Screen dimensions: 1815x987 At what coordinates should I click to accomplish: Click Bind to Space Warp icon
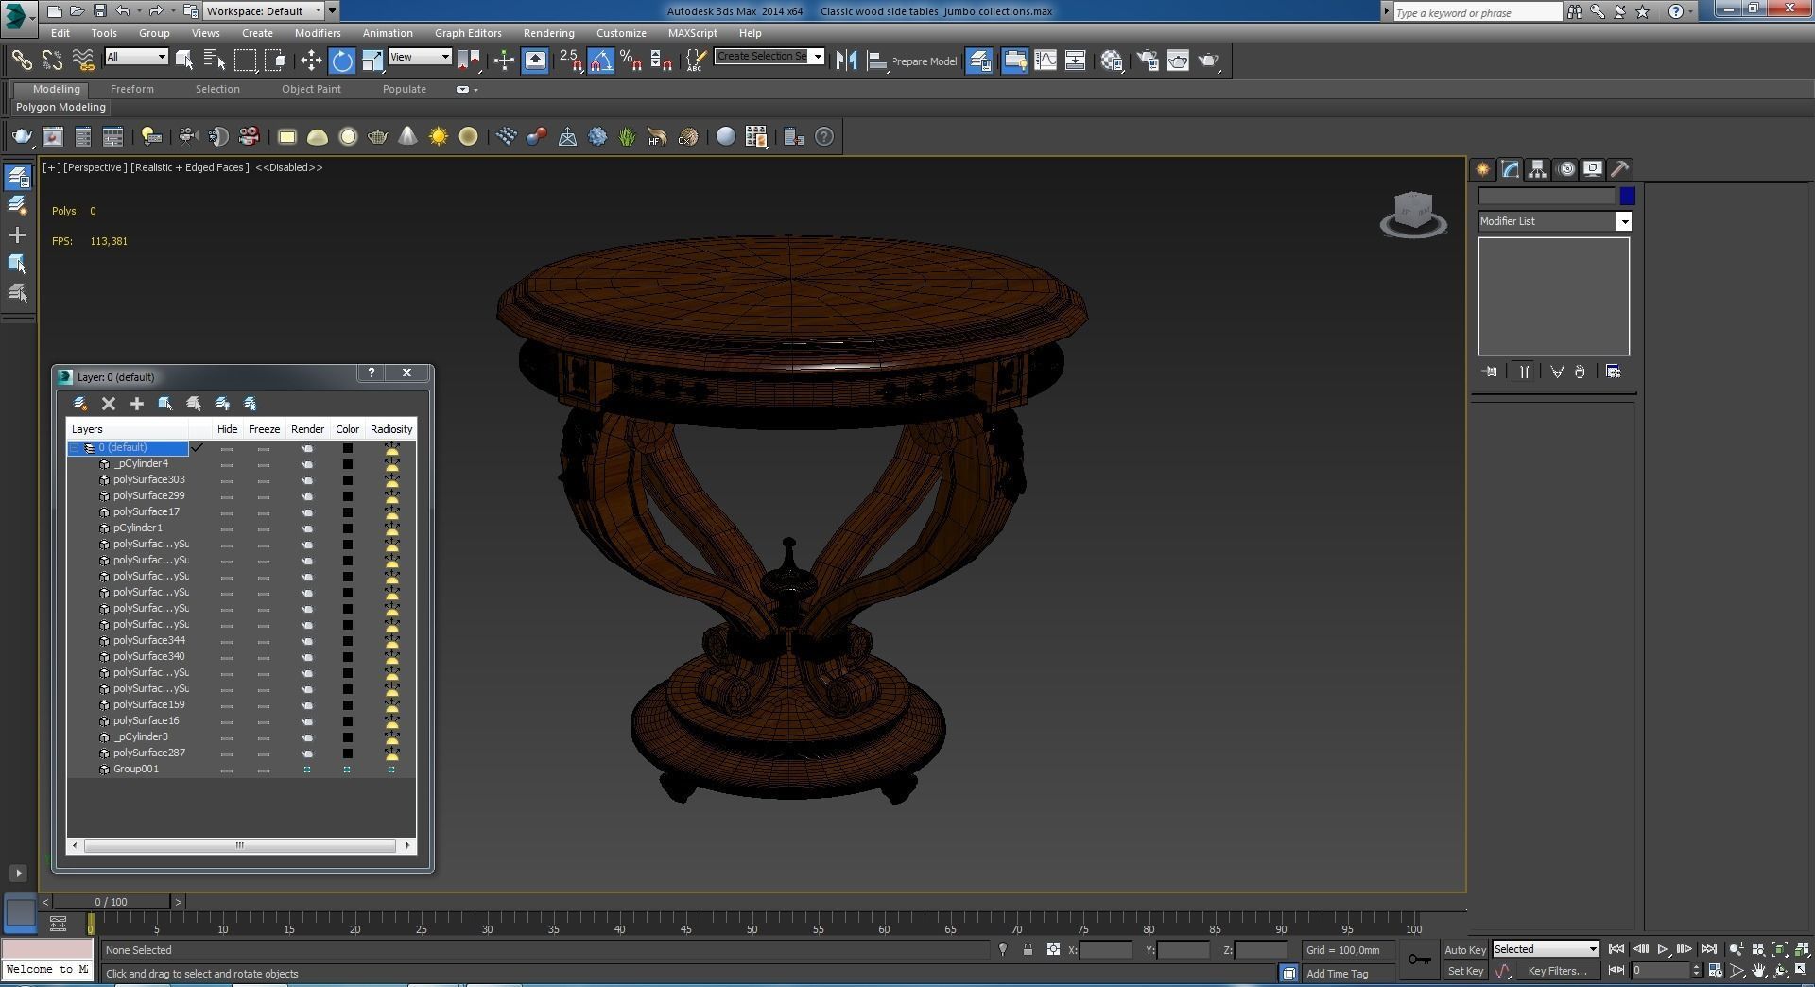pyautogui.click(x=83, y=61)
